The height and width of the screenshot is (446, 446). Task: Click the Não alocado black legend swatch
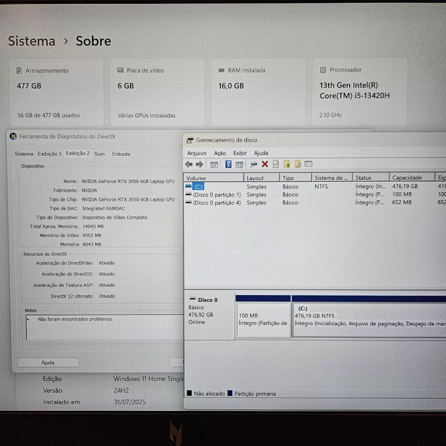[x=189, y=393]
